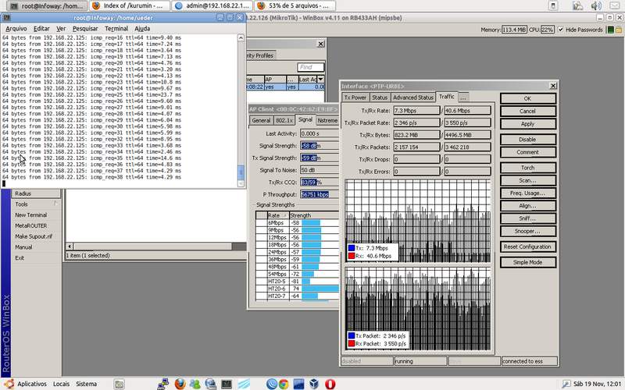Click the Find search field

click(310, 68)
